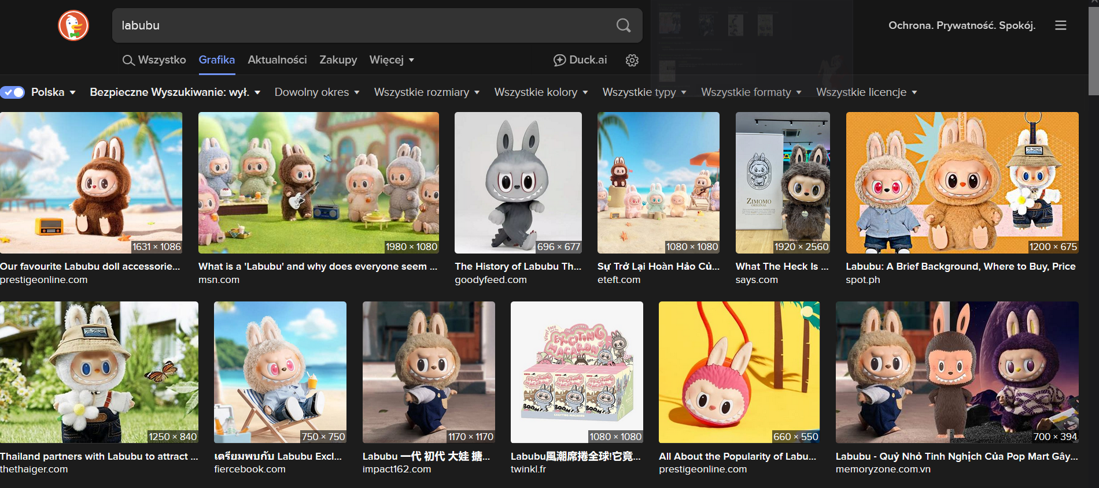Open Bezpieczne Wyszukiwanie dropdown
1099x488 pixels.
[x=175, y=92]
